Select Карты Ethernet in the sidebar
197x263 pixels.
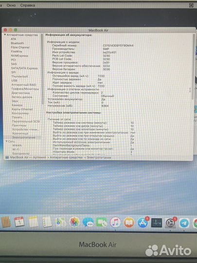22,110
